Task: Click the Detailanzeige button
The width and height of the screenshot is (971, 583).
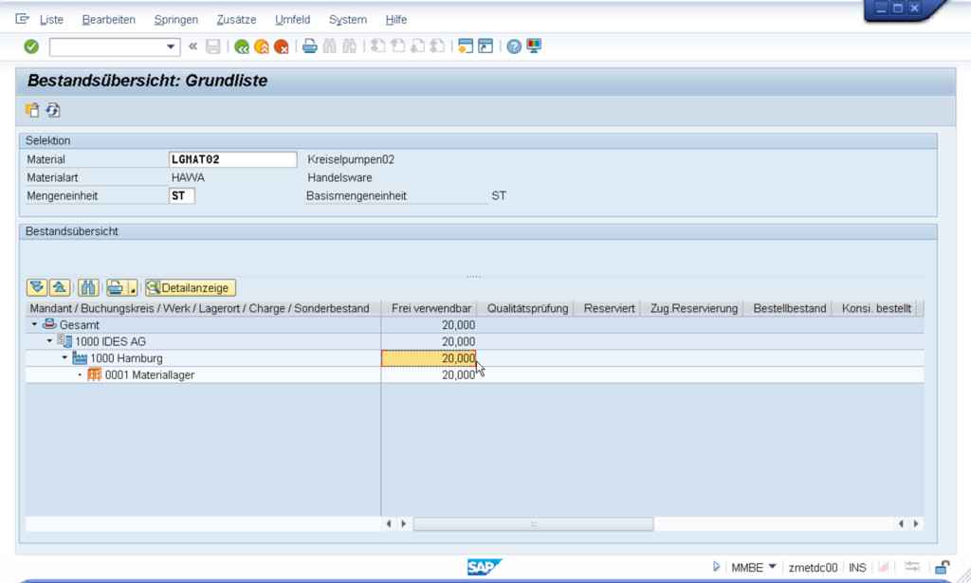Action: coord(190,287)
